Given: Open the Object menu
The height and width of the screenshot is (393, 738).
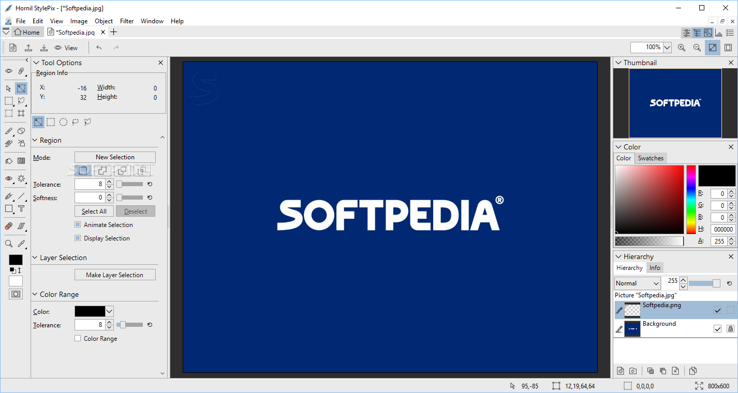Looking at the screenshot, I should tap(104, 21).
